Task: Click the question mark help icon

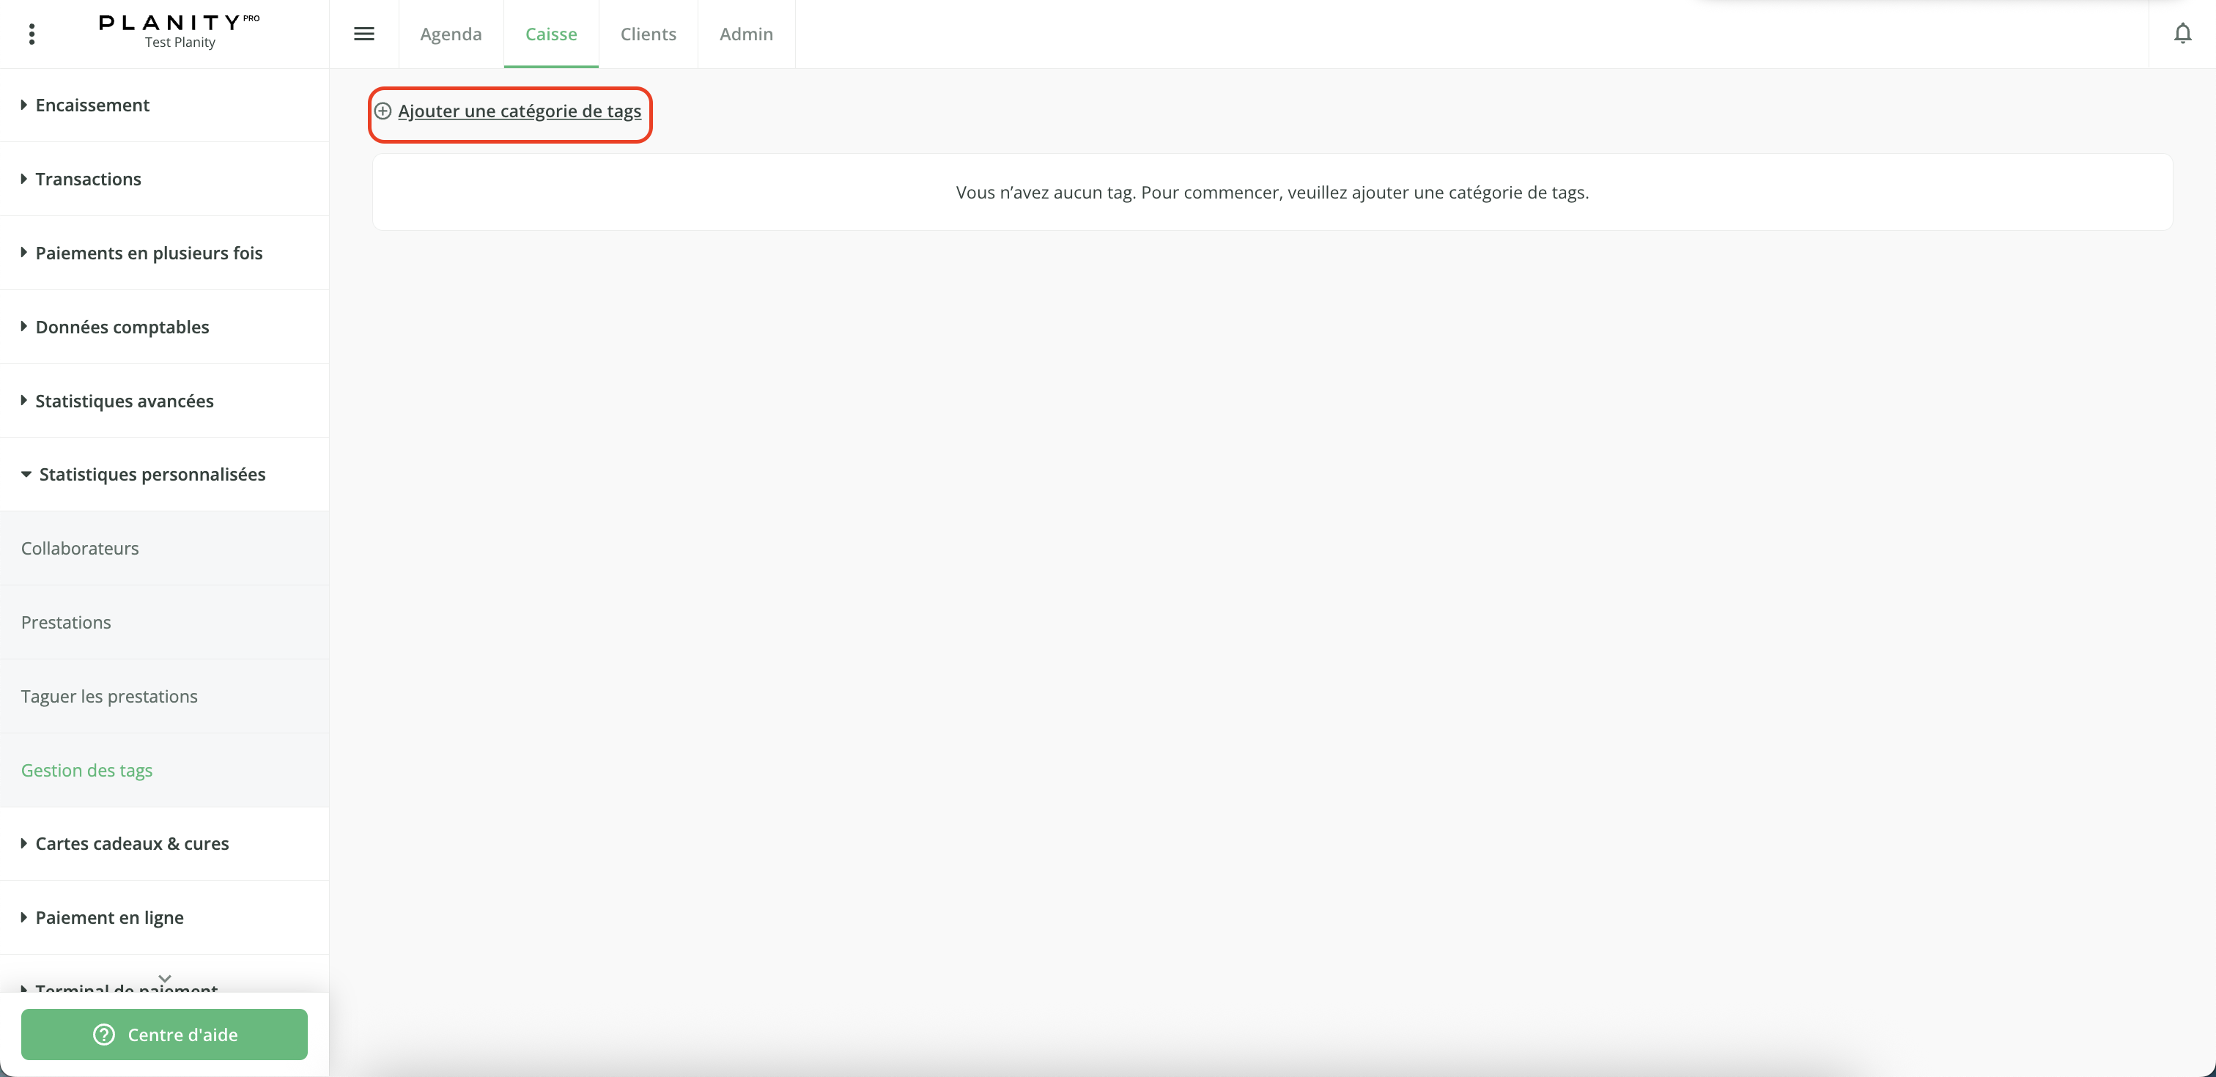Action: [103, 1035]
